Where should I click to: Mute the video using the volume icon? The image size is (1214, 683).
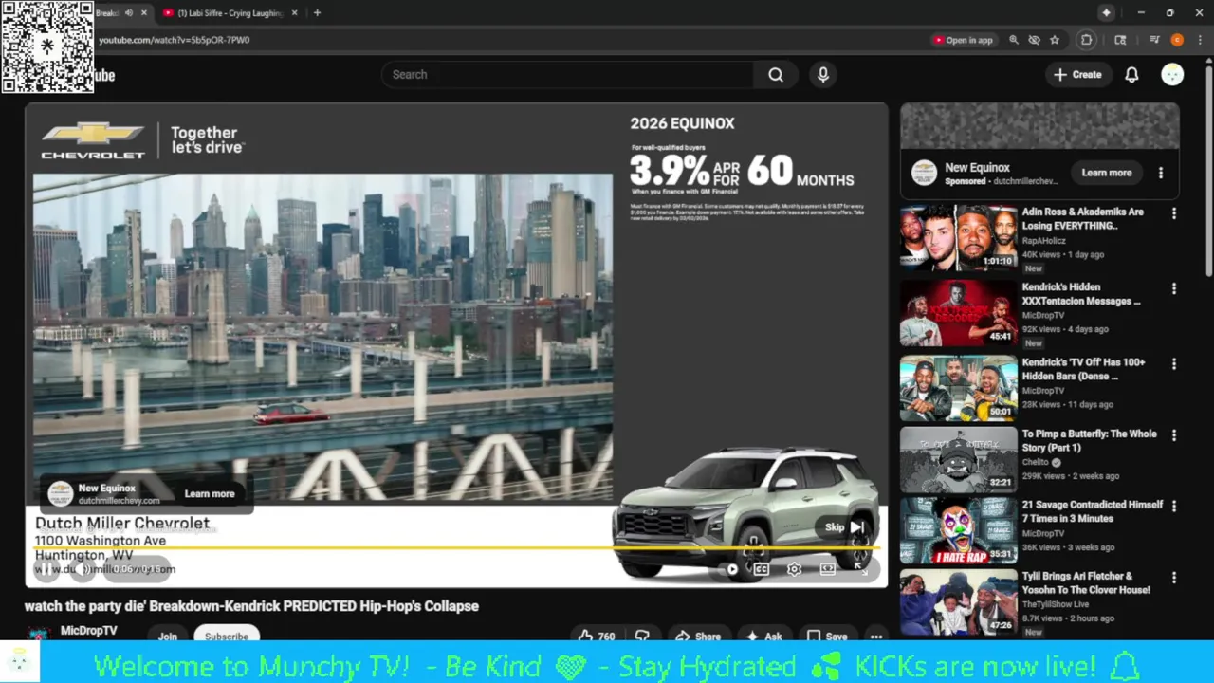83,569
